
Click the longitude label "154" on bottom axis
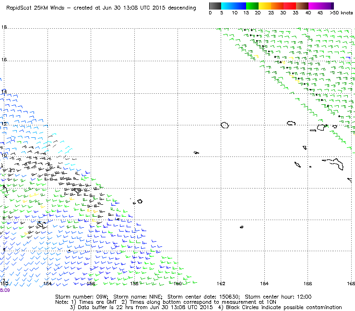(x=47, y=283)
